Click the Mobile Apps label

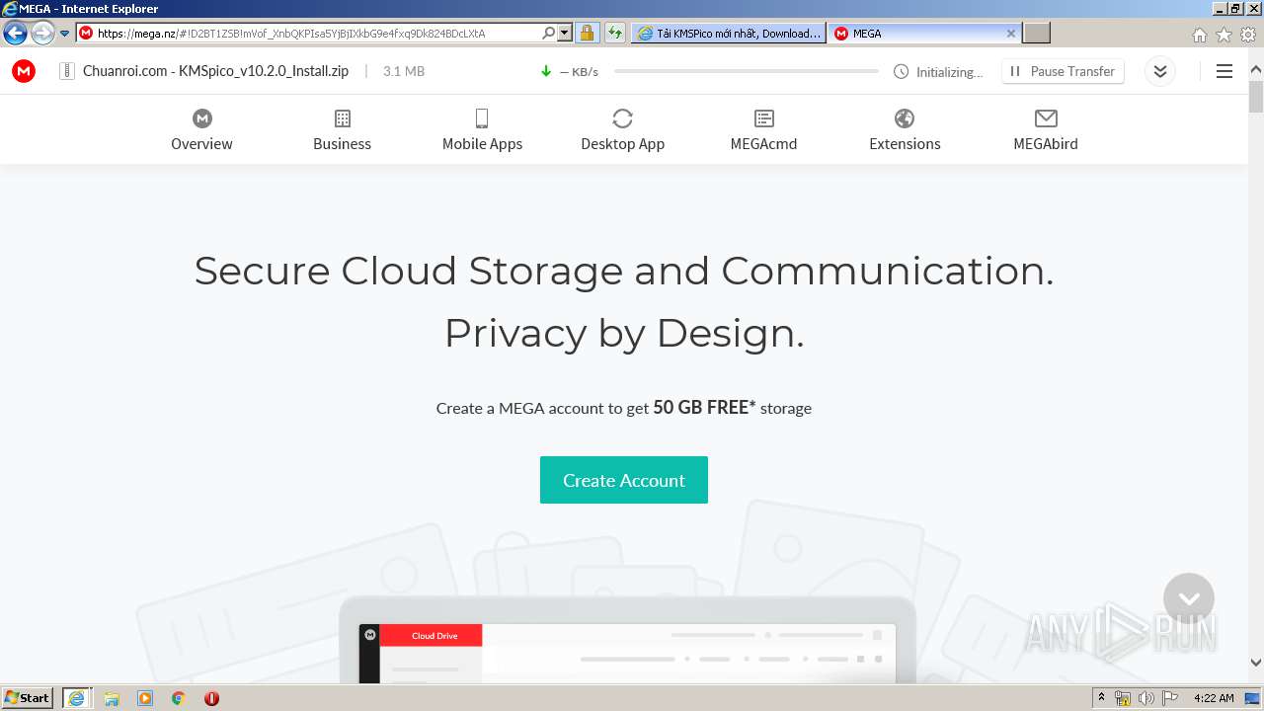click(482, 144)
